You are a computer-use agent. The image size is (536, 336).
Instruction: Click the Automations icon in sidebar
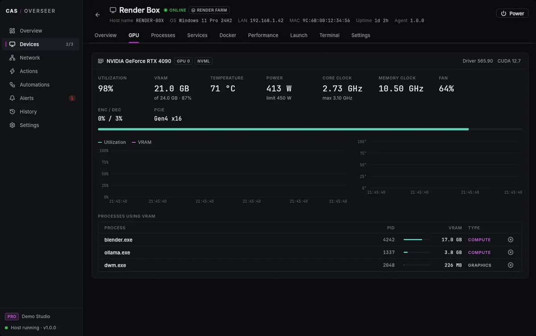[12, 85]
